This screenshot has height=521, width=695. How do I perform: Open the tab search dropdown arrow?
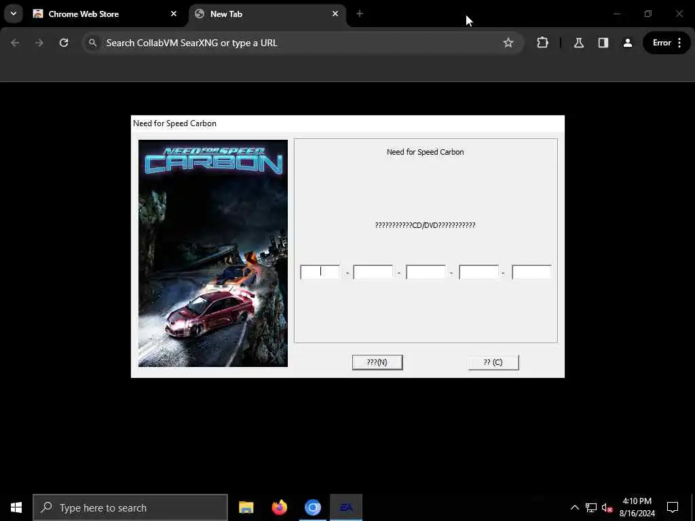pyautogui.click(x=14, y=14)
